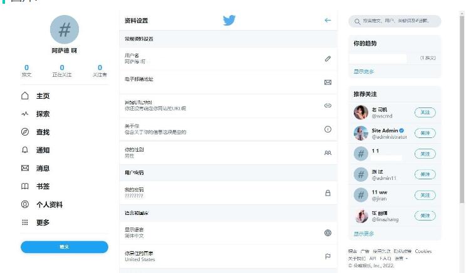
Task: Open @linazhang user's avatar
Action: (x=361, y=216)
